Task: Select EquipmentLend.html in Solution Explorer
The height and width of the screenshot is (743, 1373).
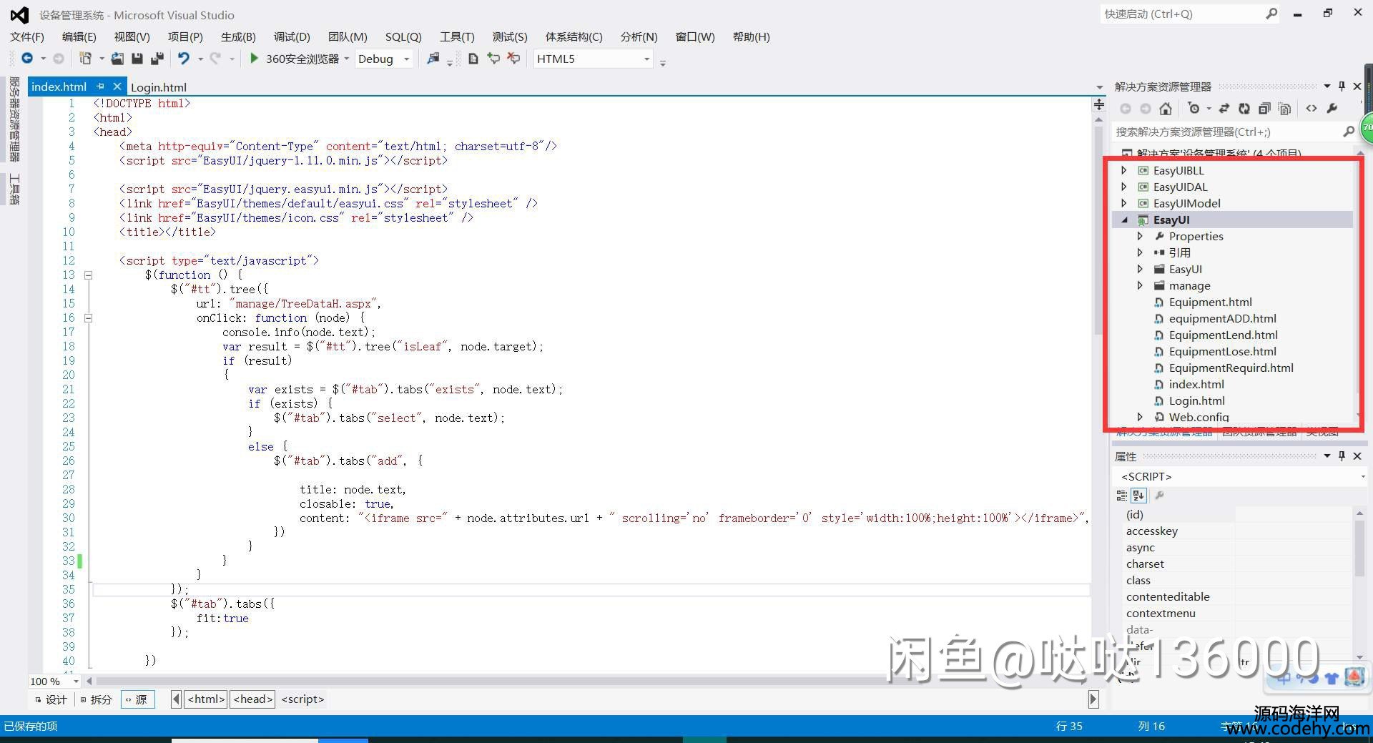Action: click(x=1223, y=335)
